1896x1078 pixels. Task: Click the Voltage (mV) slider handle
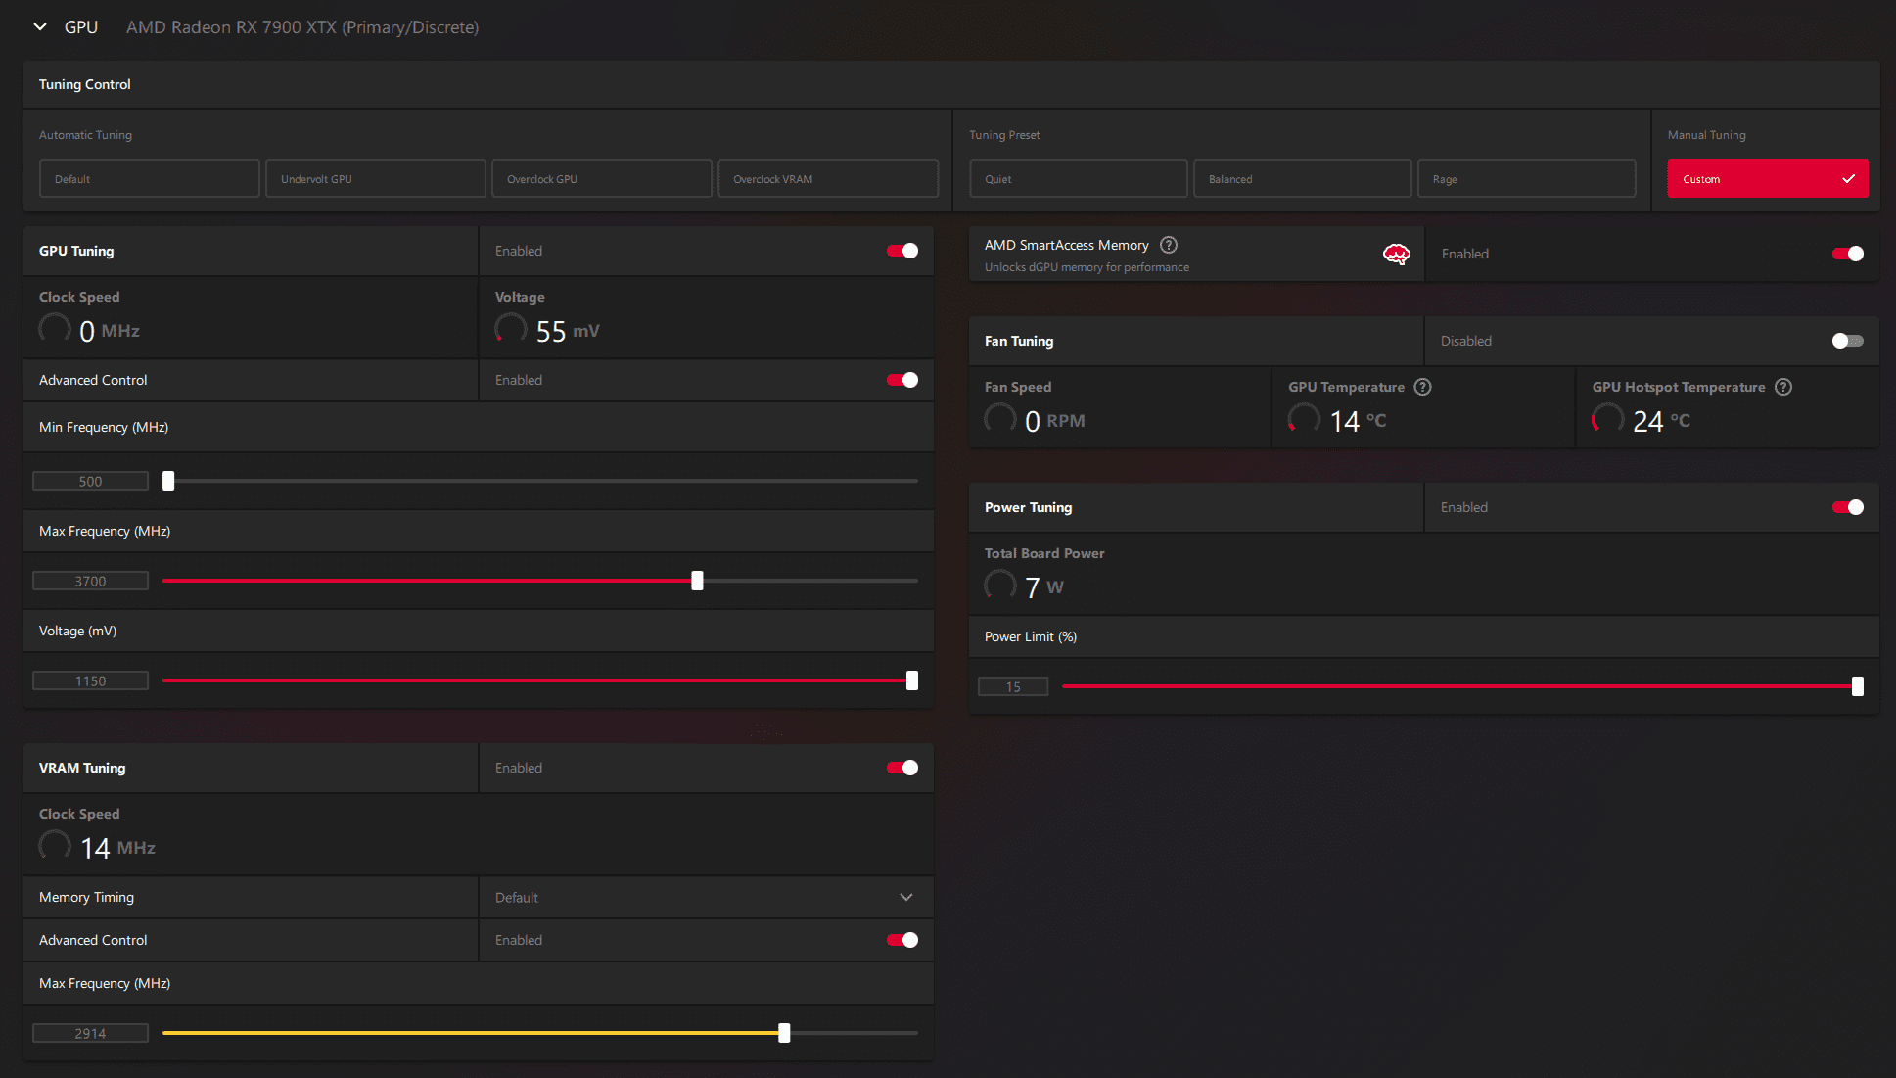[x=912, y=680]
